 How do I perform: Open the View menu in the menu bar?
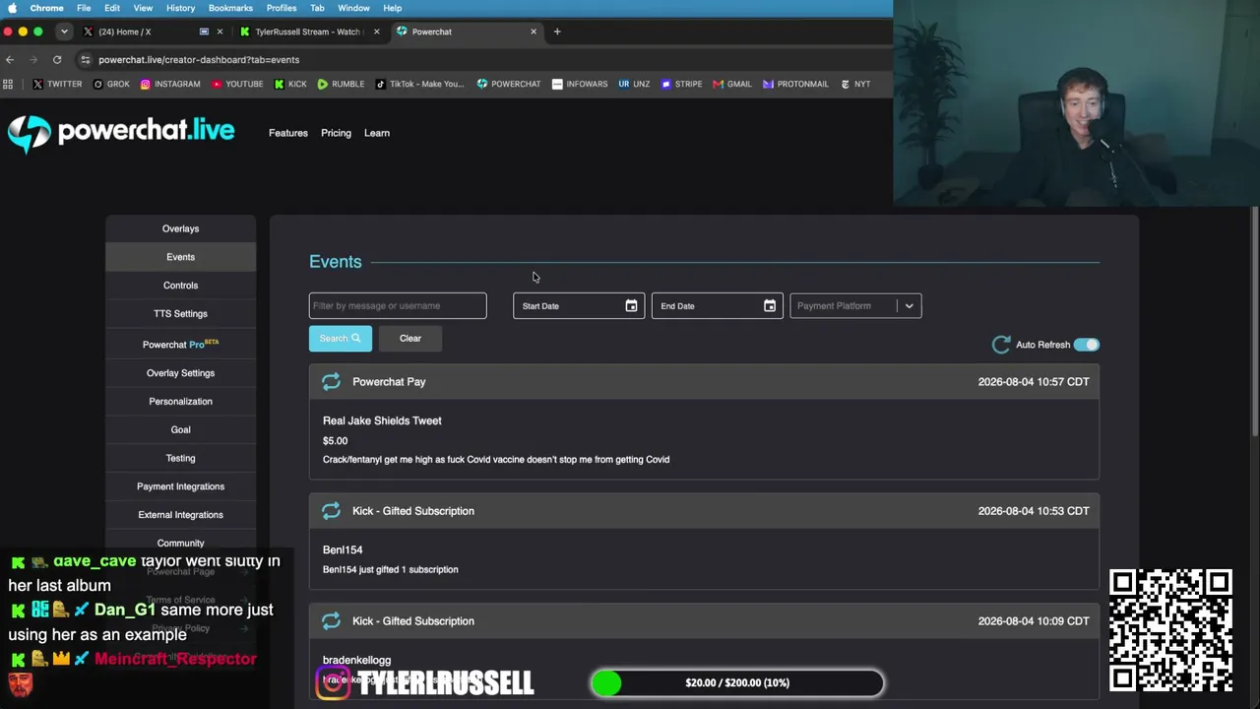tap(143, 8)
